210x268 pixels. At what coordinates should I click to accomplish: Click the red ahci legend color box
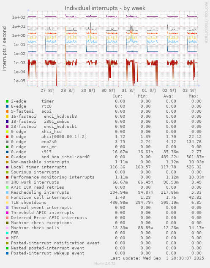(x=7, y=137)
